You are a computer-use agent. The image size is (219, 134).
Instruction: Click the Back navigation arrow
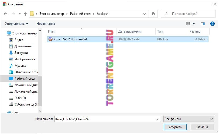click(x=6, y=14)
